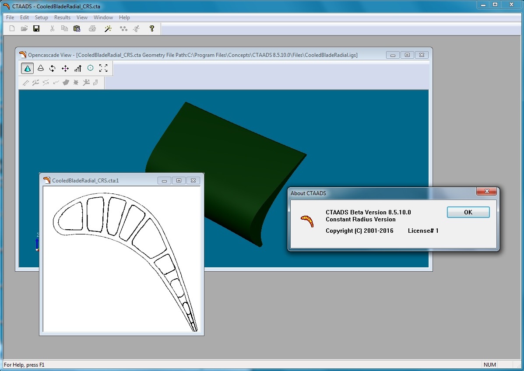Click 'CTAADS Beta Version 8.5.10.0' text

pos(368,212)
